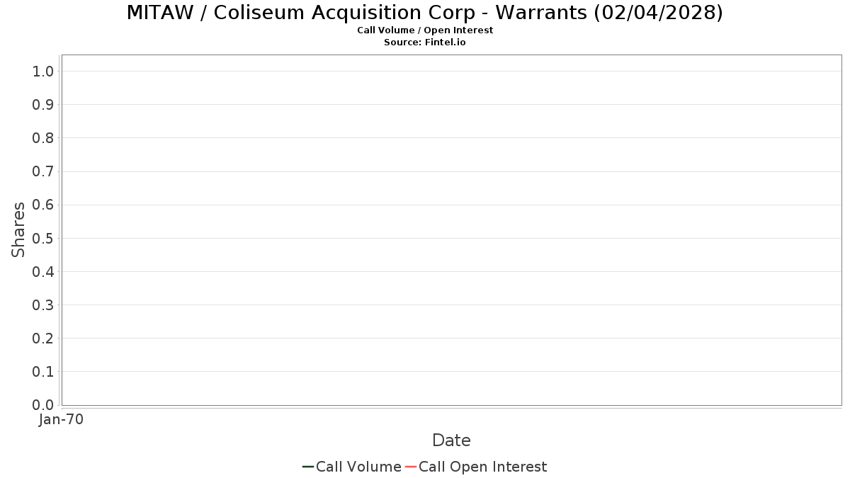Click the Jan-70 date axis label
This screenshot has width=850, height=478.
click(x=61, y=419)
